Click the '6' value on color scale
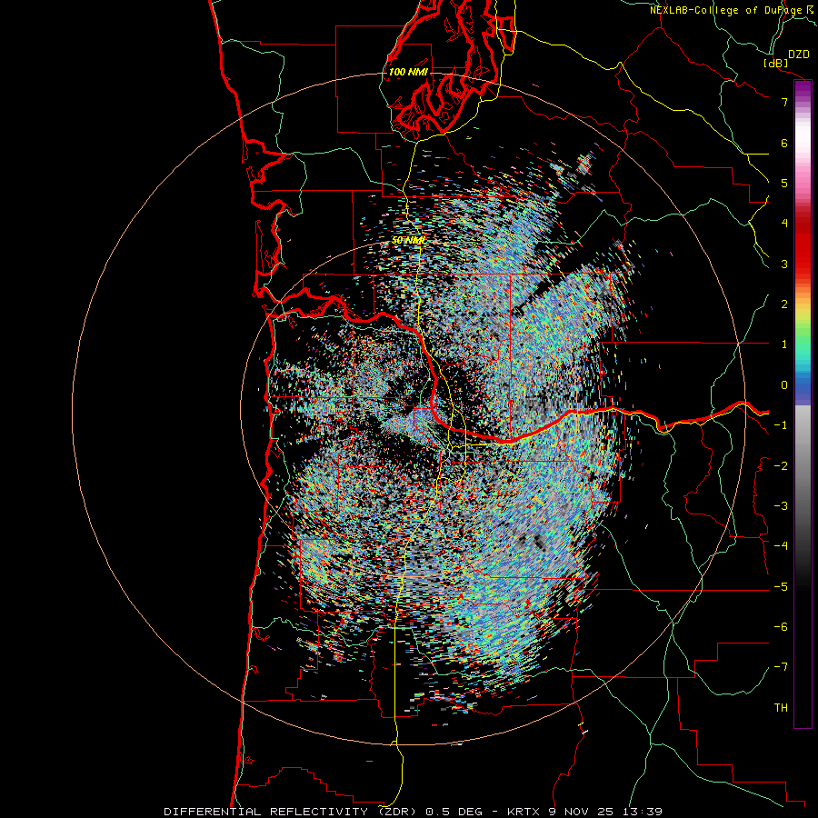This screenshot has width=818, height=818. point(784,143)
